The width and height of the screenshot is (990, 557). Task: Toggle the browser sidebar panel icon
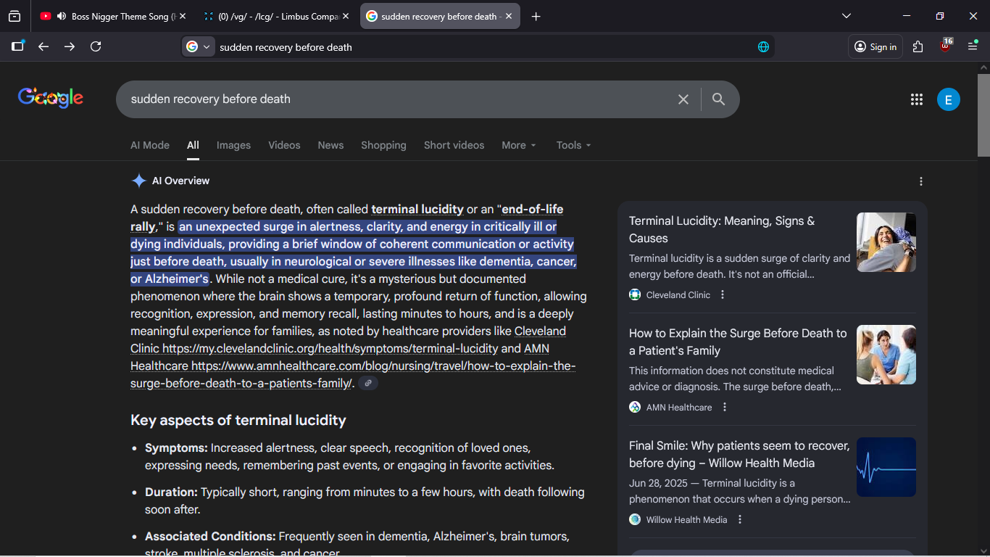click(18, 46)
